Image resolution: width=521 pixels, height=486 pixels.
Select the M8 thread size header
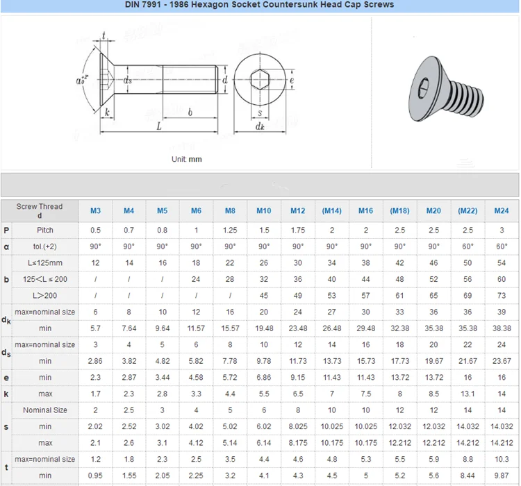[x=230, y=211]
